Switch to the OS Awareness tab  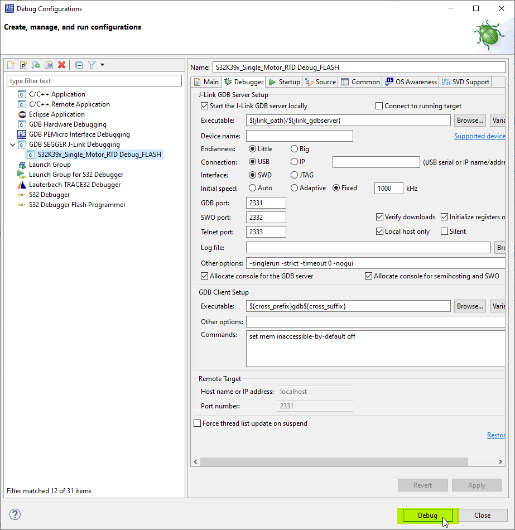tap(411, 82)
